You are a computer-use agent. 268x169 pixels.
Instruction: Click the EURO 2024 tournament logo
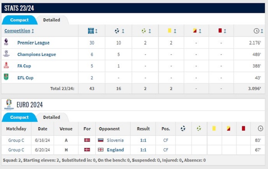[9, 105]
